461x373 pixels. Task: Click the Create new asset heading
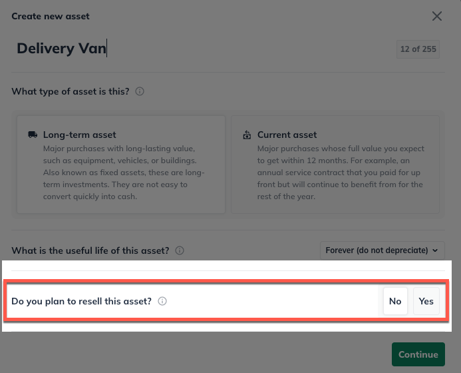pos(51,16)
